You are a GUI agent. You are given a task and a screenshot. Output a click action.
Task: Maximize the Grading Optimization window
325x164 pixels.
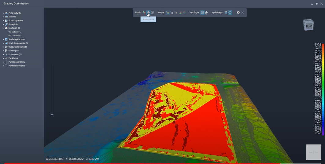tap(317, 4)
